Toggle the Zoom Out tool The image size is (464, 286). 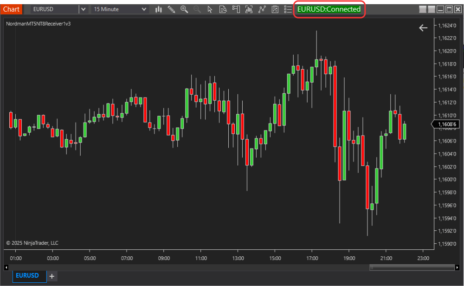(x=197, y=9)
